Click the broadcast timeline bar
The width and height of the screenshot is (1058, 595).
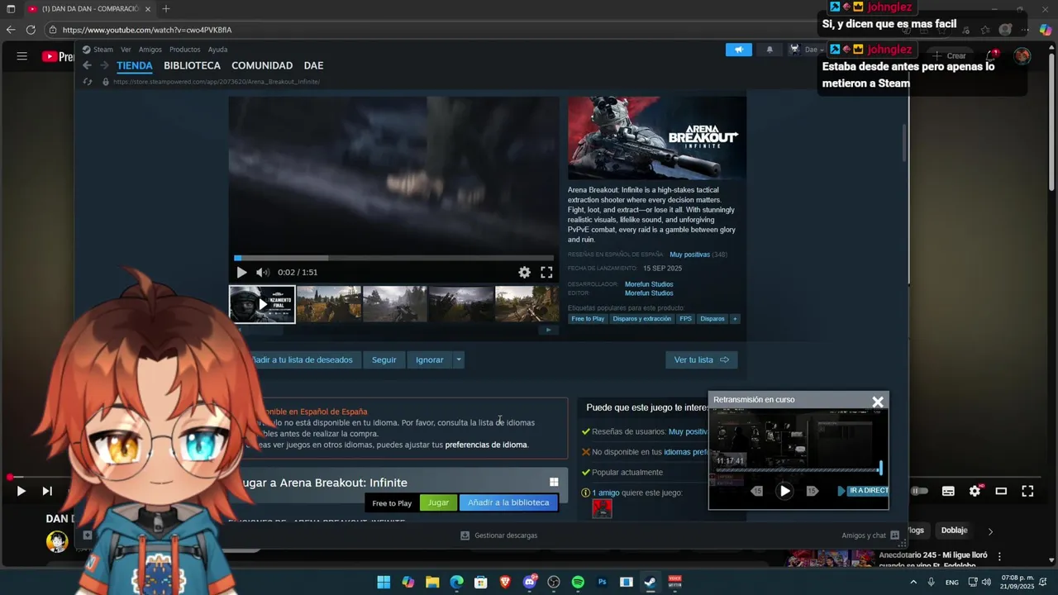point(798,470)
